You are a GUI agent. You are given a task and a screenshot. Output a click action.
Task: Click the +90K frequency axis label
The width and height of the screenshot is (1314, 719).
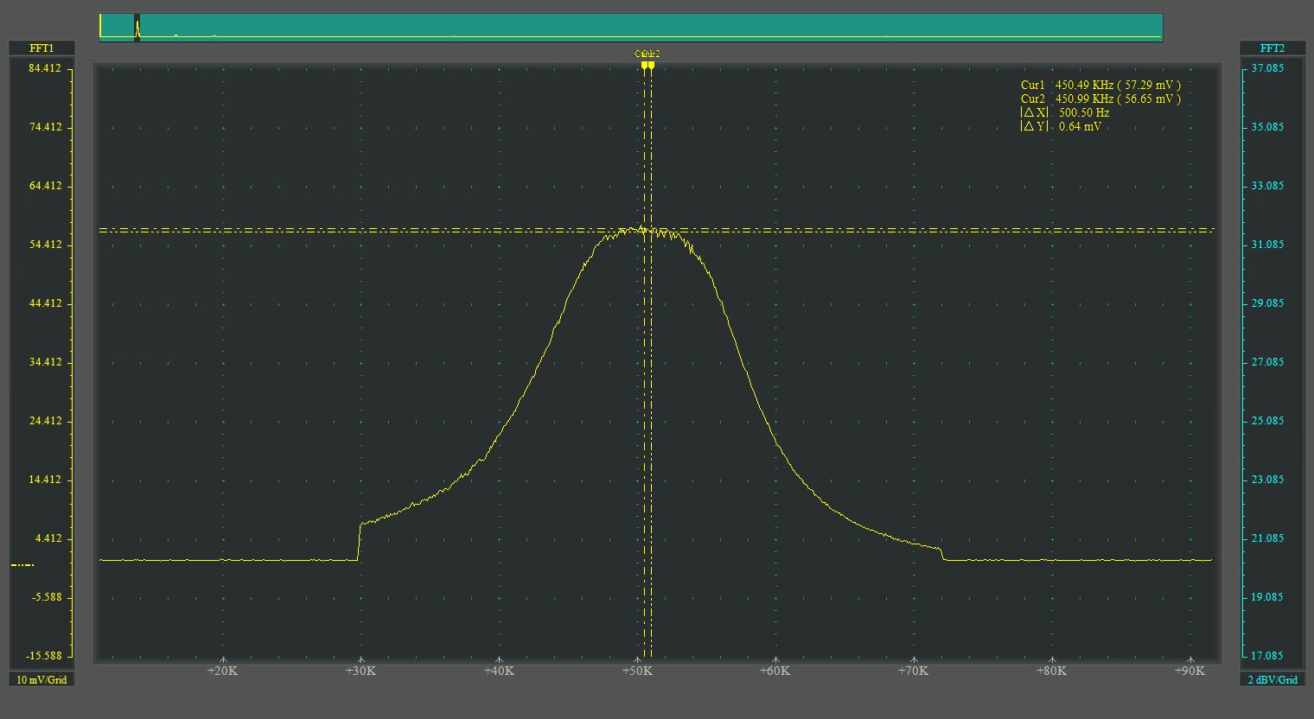click(1190, 671)
